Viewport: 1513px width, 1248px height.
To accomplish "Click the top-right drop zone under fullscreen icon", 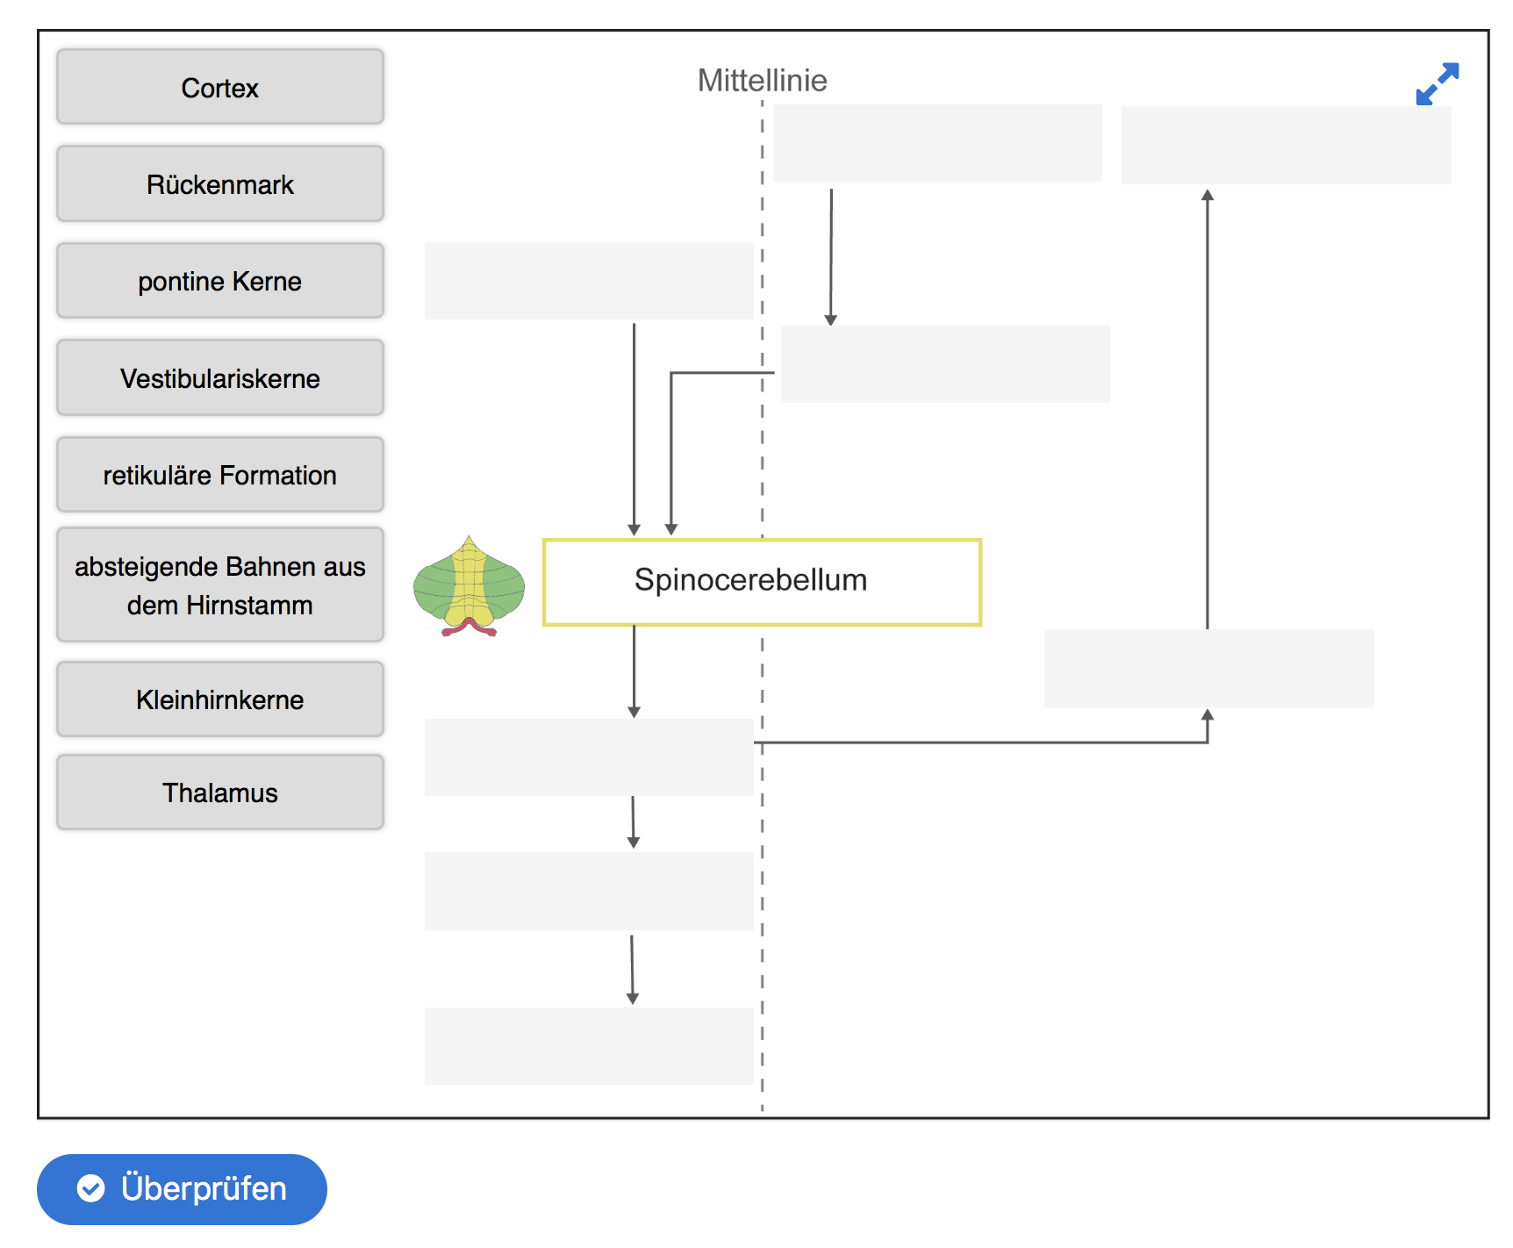I will point(1287,145).
